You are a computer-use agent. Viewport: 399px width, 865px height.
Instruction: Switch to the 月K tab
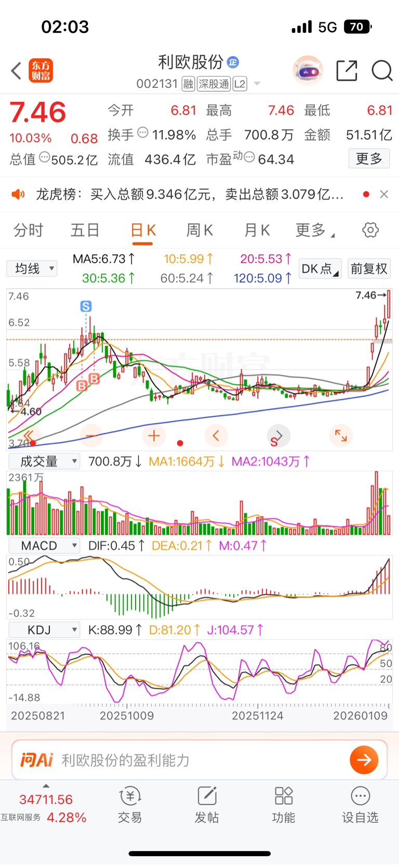[257, 230]
